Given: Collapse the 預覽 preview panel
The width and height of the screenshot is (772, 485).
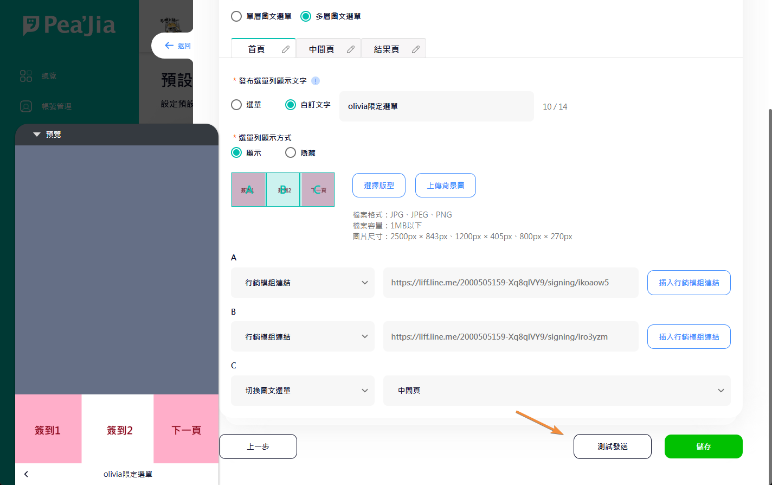Looking at the screenshot, I should [x=37, y=135].
